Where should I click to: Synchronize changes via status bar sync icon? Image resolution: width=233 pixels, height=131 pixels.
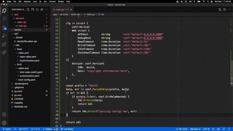click(x=15, y=129)
